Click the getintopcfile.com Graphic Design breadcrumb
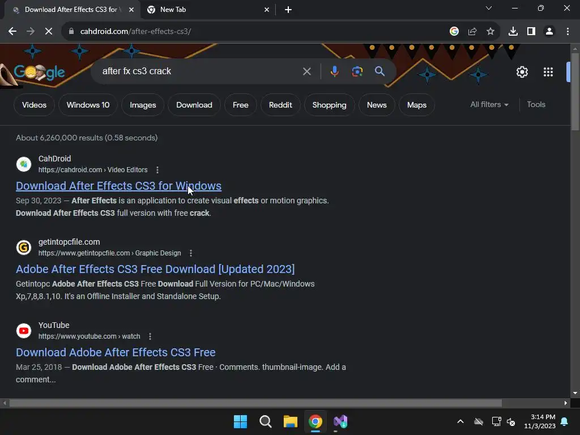580x435 pixels. click(109, 253)
